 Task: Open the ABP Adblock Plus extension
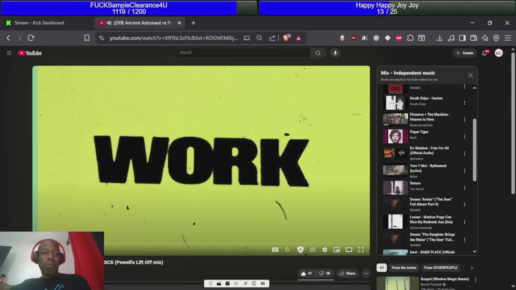(x=399, y=38)
